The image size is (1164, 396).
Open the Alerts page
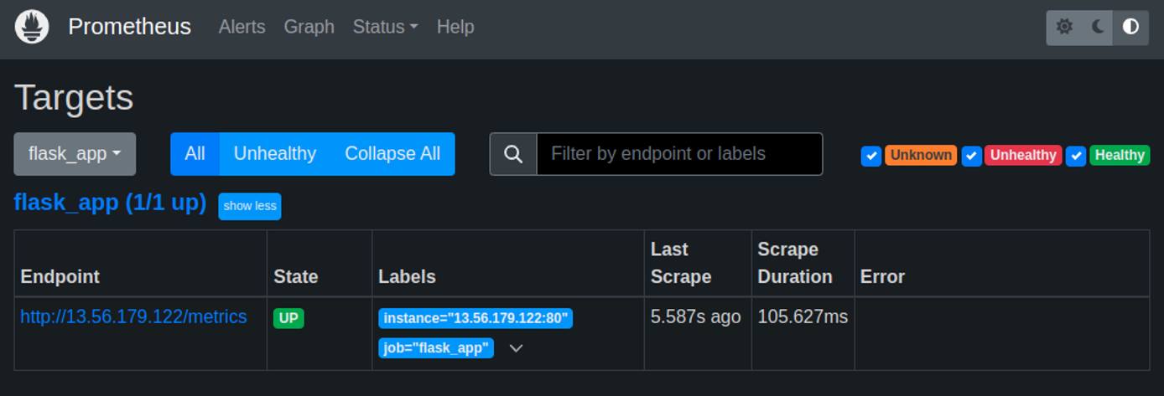pos(242,27)
